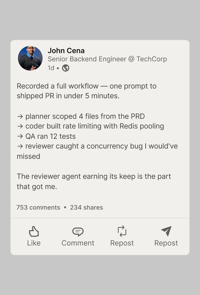Open the author's profile photo
The width and height of the screenshot is (200, 295).
coord(30,58)
